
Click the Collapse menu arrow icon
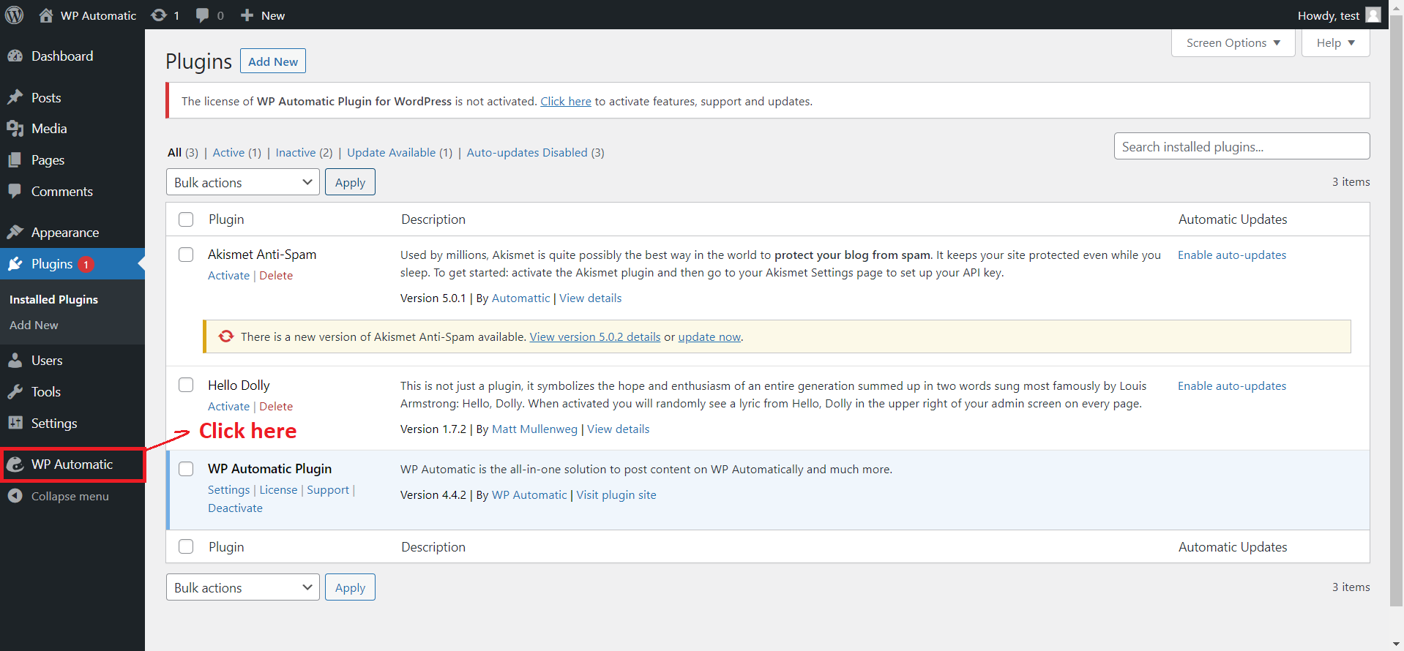(15, 496)
